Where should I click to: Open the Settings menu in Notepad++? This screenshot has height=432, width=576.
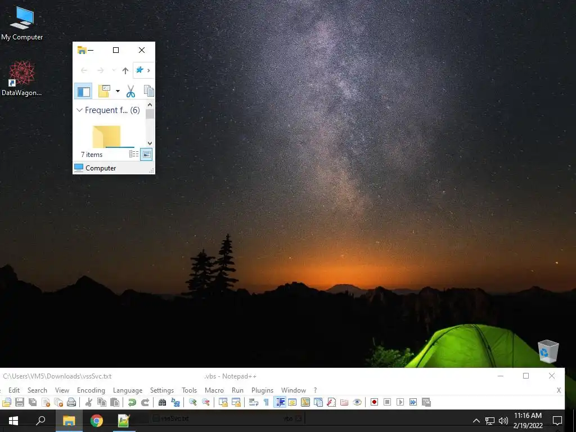[161, 390]
